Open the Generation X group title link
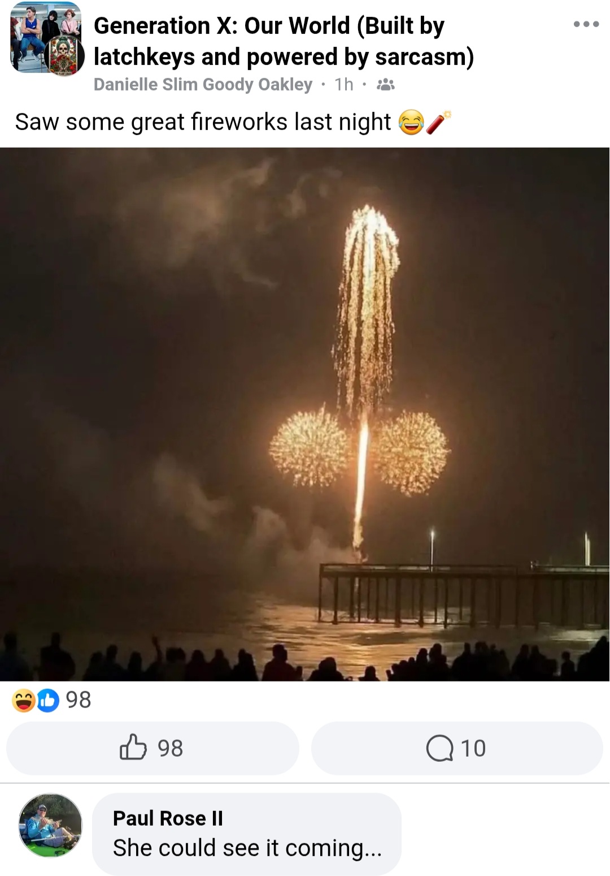Viewport: 610px width, 876px height. (284, 41)
